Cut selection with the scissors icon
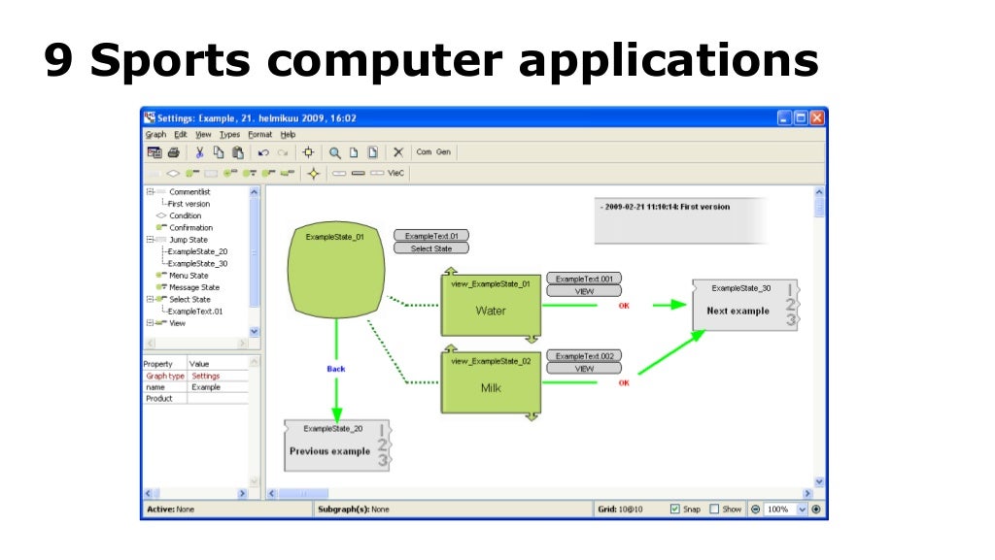 pos(199,152)
